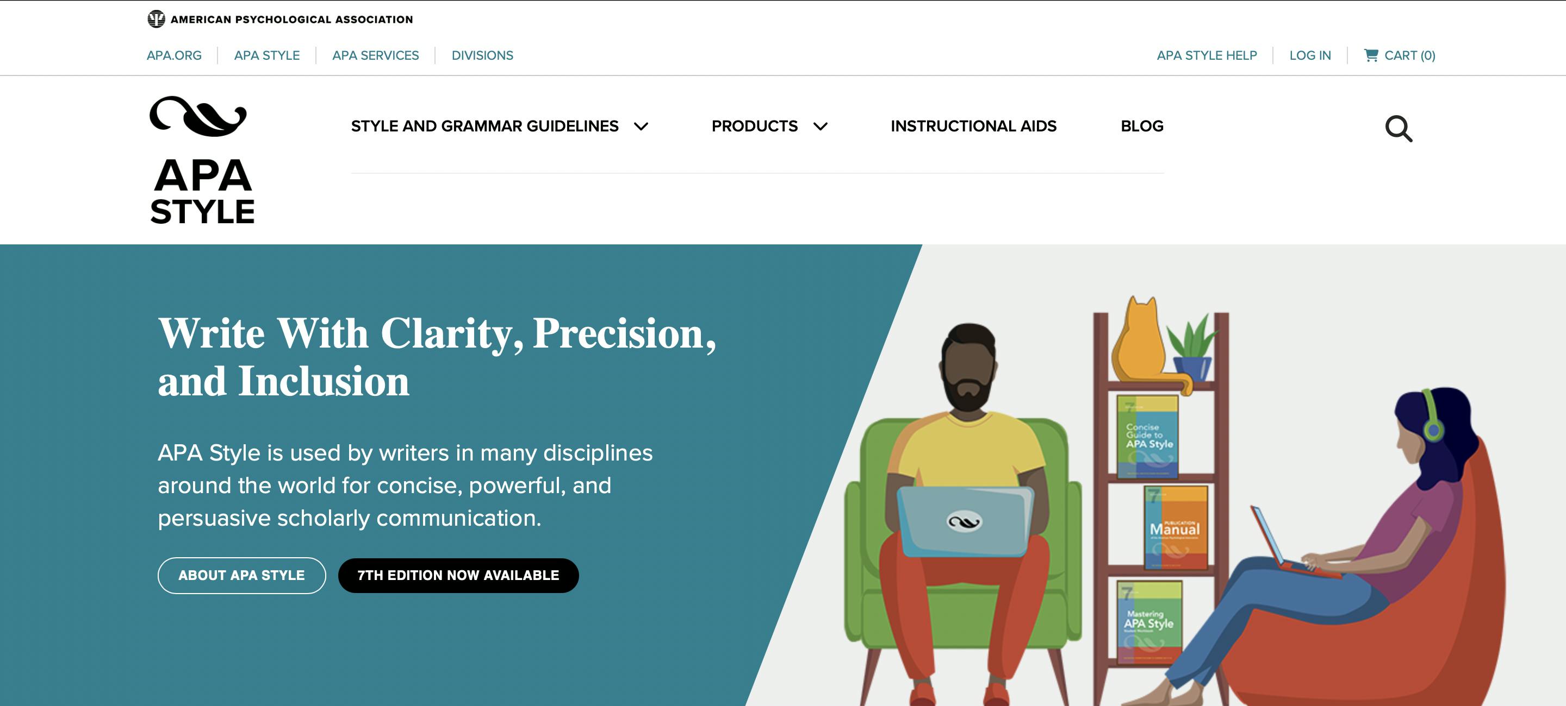1566x706 pixels.
Task: Click the search magnifying glass icon
Action: pyautogui.click(x=1398, y=128)
